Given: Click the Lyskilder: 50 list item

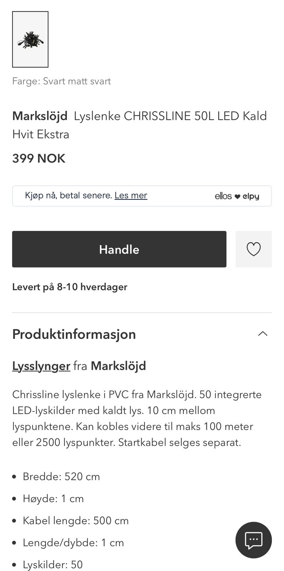Looking at the screenshot, I should tap(53, 565).
